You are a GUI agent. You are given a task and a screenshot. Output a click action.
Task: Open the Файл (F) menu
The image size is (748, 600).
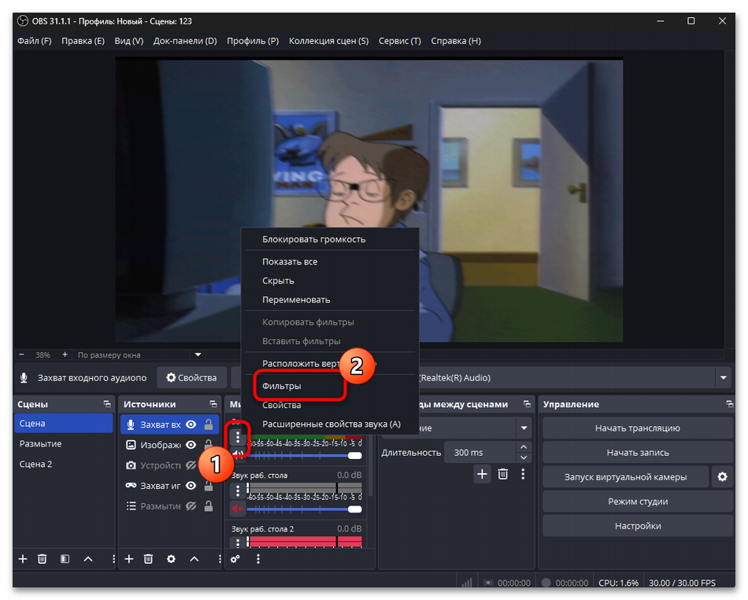coord(35,41)
